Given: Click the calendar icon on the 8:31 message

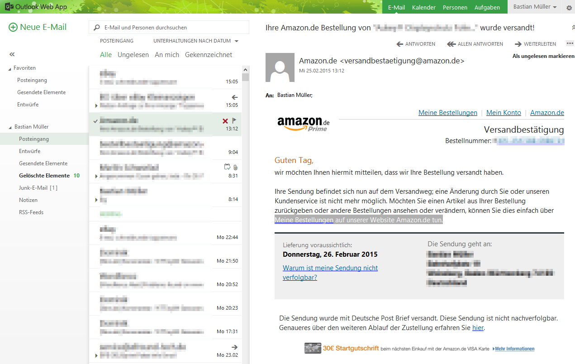Looking at the screenshot, I should (x=227, y=167).
